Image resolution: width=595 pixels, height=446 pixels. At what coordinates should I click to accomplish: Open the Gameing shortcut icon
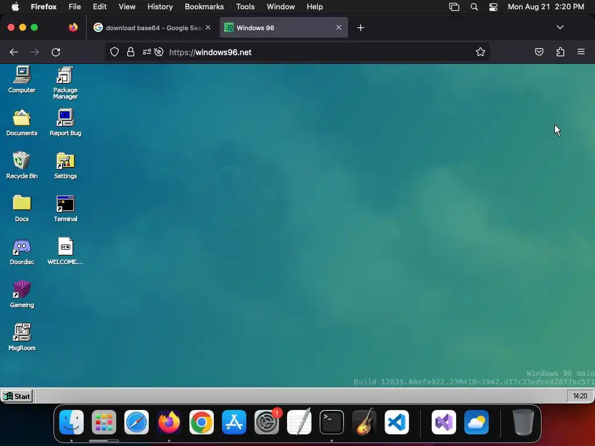pos(21,294)
